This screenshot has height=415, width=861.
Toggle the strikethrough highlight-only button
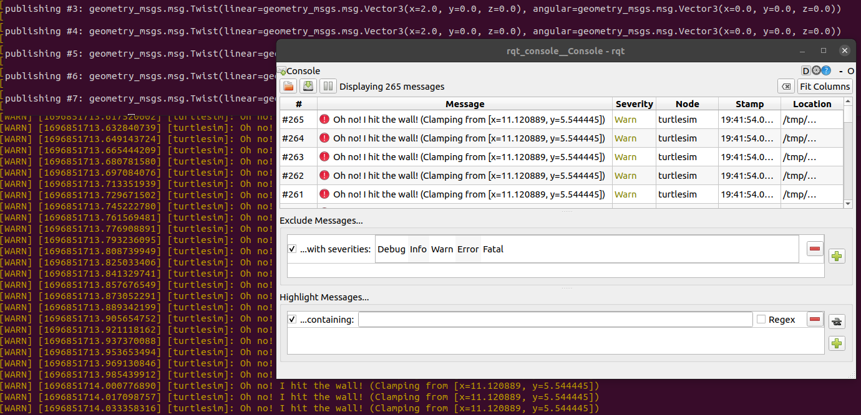click(837, 322)
